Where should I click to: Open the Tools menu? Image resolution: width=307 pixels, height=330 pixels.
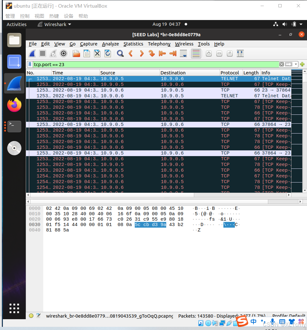[x=204, y=44]
